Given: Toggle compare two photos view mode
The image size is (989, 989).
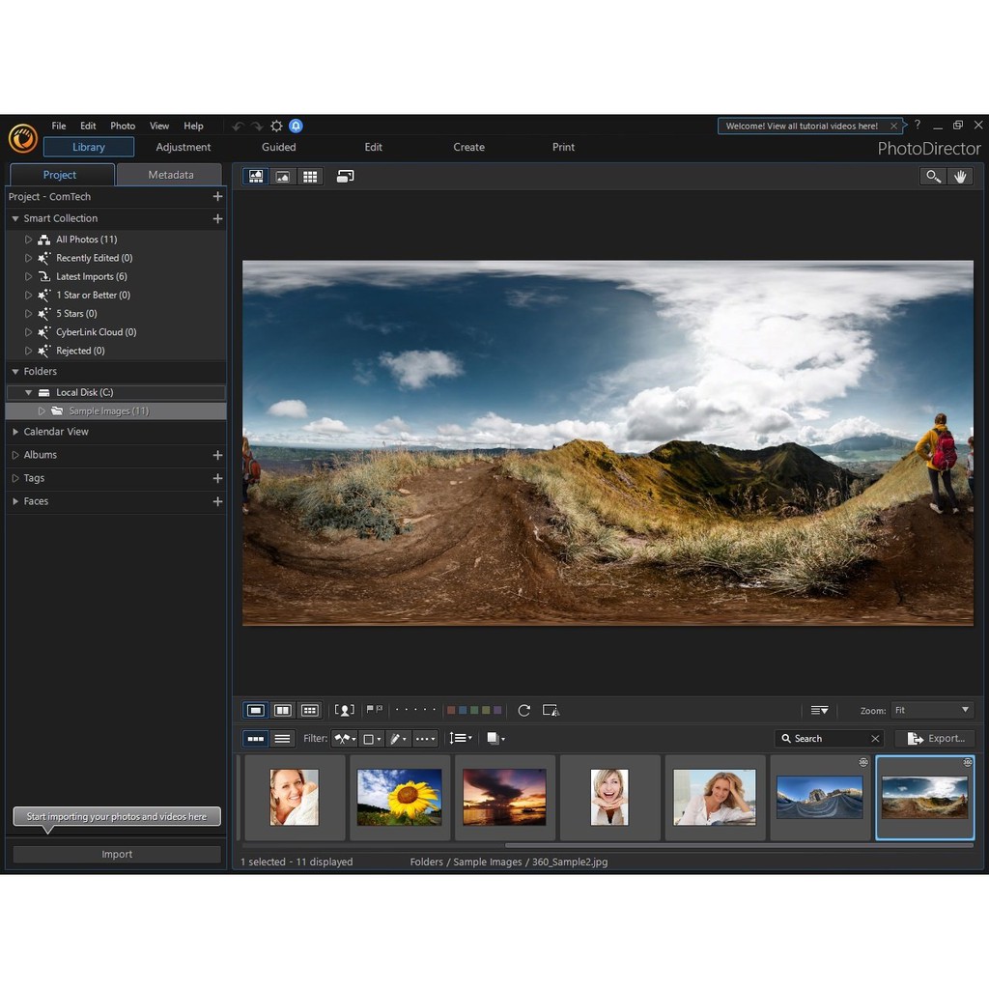Looking at the screenshot, I should pyautogui.click(x=283, y=710).
